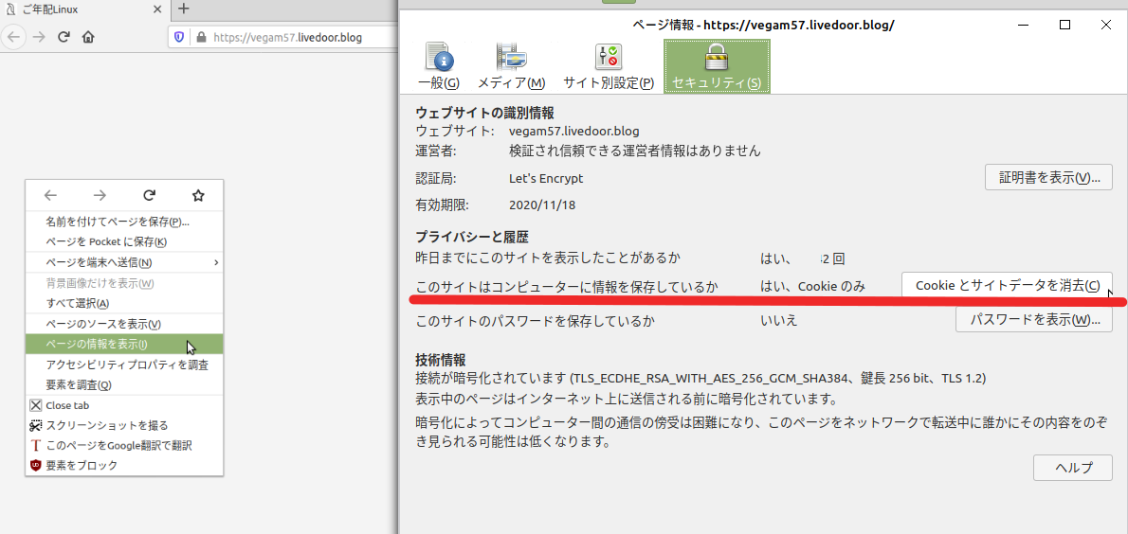Select the ご年配Linux browser tab

(x=85, y=9)
